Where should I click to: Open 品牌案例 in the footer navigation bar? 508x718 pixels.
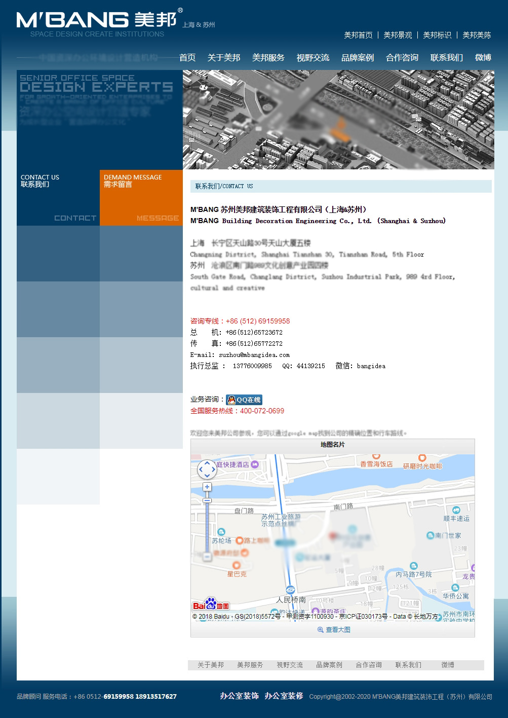click(x=329, y=665)
